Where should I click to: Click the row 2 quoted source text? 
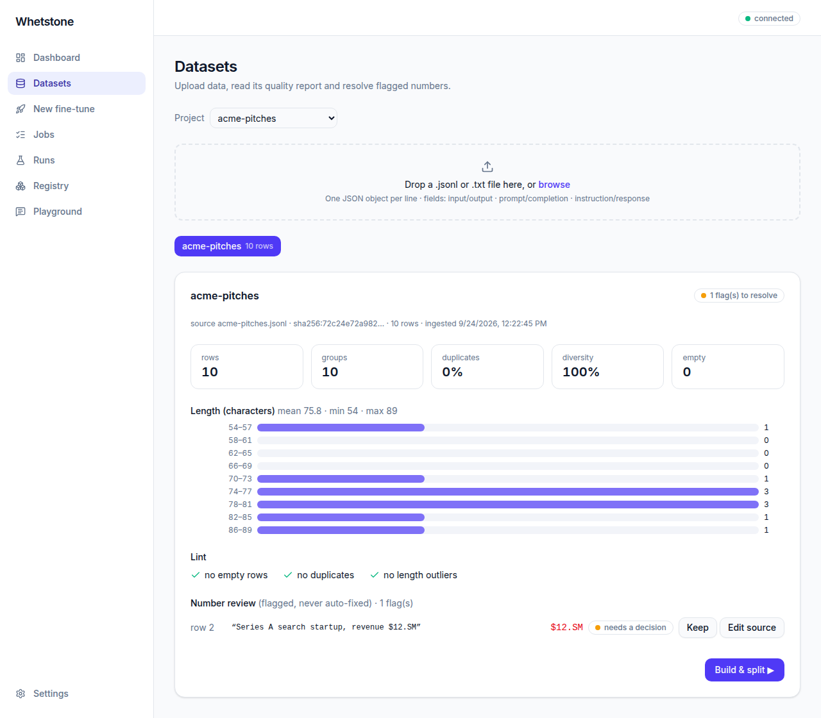coord(326,627)
